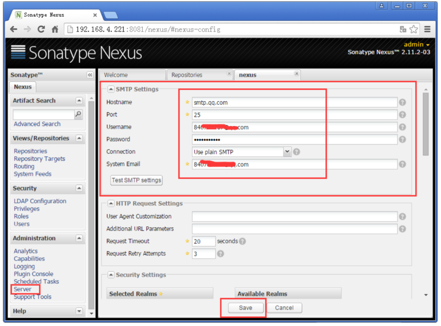Open Repository Targets link
441x326 pixels.
click(x=40, y=159)
